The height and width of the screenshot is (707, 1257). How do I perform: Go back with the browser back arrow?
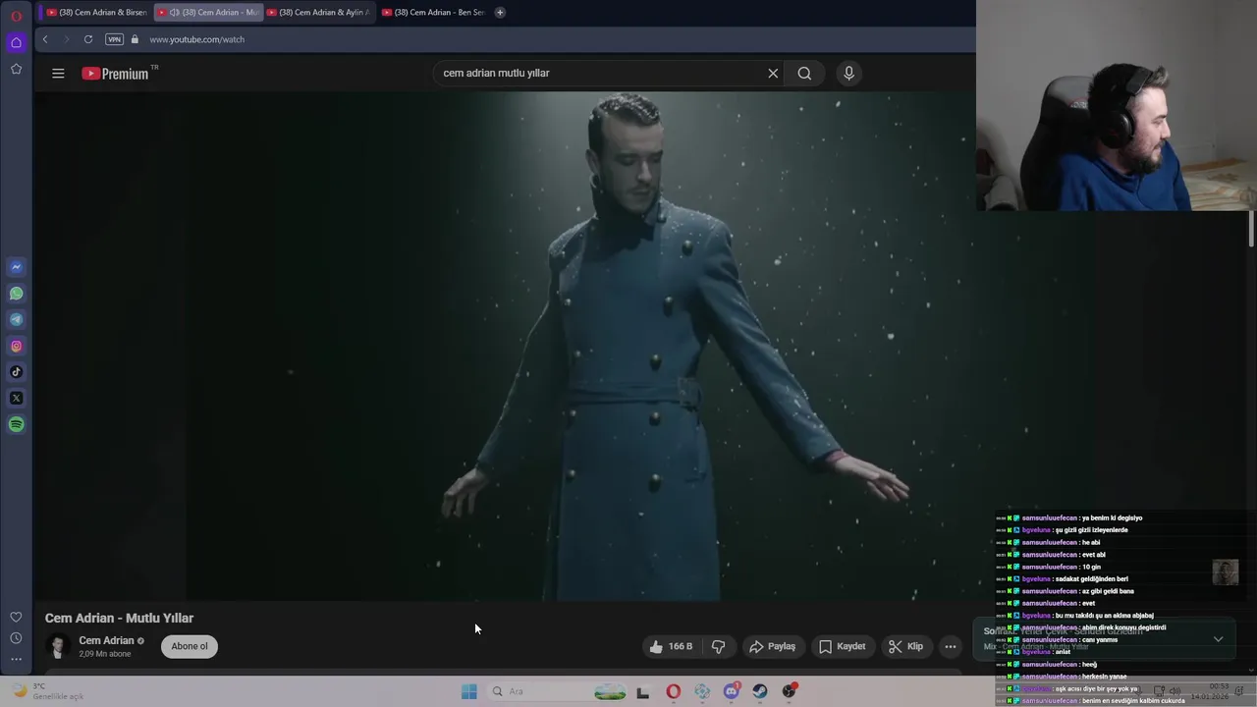(45, 39)
